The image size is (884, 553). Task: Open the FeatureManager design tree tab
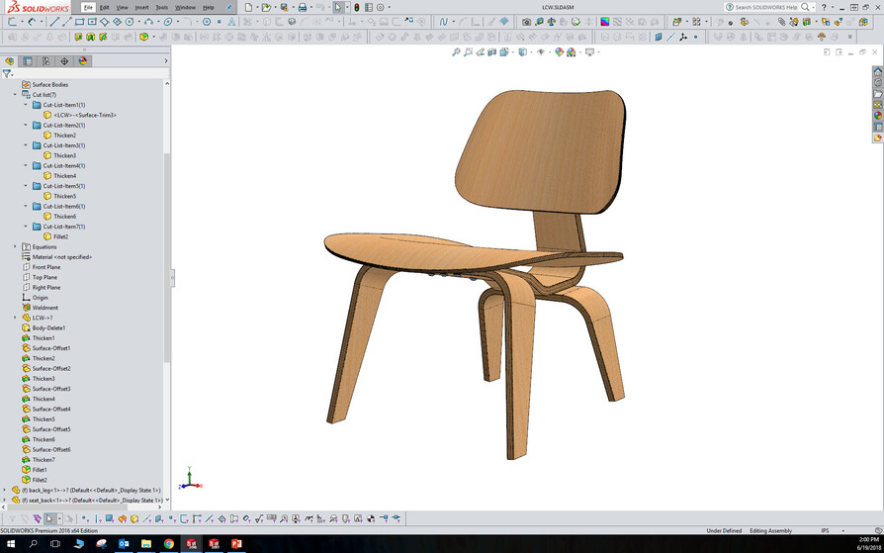[x=9, y=61]
